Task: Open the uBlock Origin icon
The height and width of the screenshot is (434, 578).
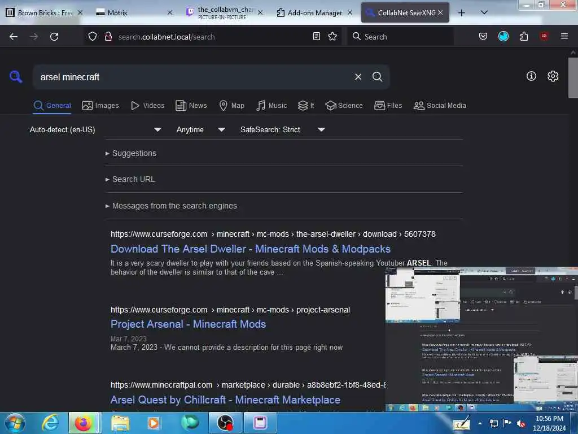Action: (x=544, y=36)
